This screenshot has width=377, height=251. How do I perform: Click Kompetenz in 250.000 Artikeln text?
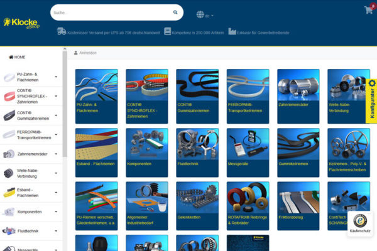(198, 33)
